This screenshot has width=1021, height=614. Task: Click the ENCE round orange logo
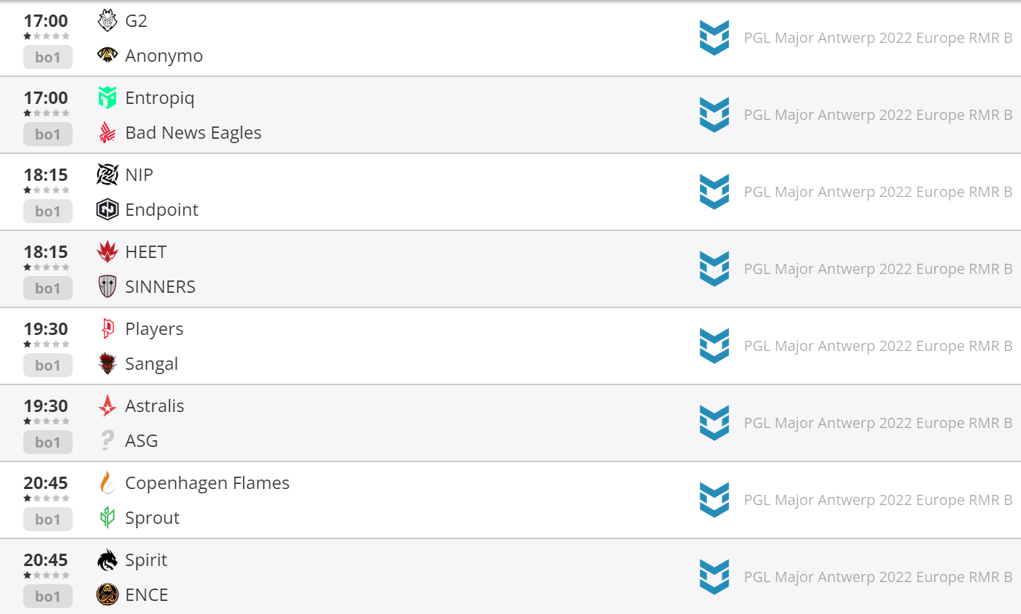point(108,594)
